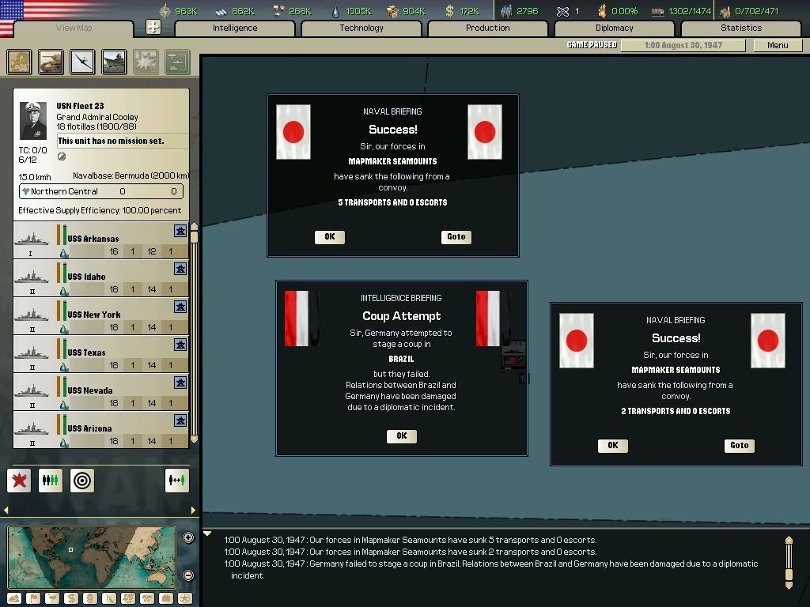
Task: Click the merge units icon with arrow figures
Action: [177, 480]
